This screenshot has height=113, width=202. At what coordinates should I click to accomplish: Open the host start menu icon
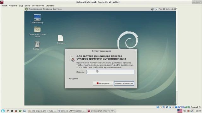click(x=3, y=111)
